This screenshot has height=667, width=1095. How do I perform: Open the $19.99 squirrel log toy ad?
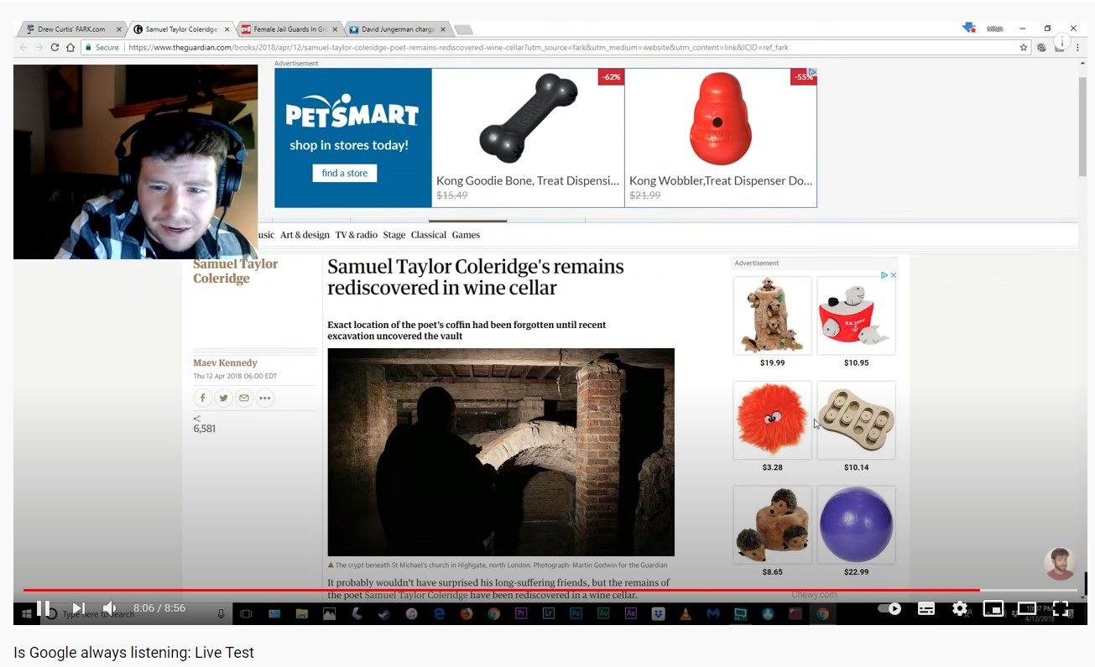tap(772, 315)
